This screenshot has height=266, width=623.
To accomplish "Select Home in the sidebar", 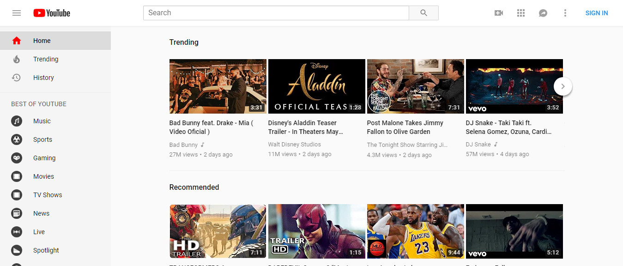I will (x=42, y=41).
